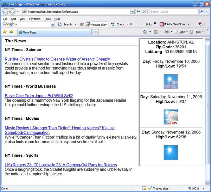Open Rutgers 28 Louisville 25 sports link
This screenshot has width=211, height=192.
coord(61,165)
